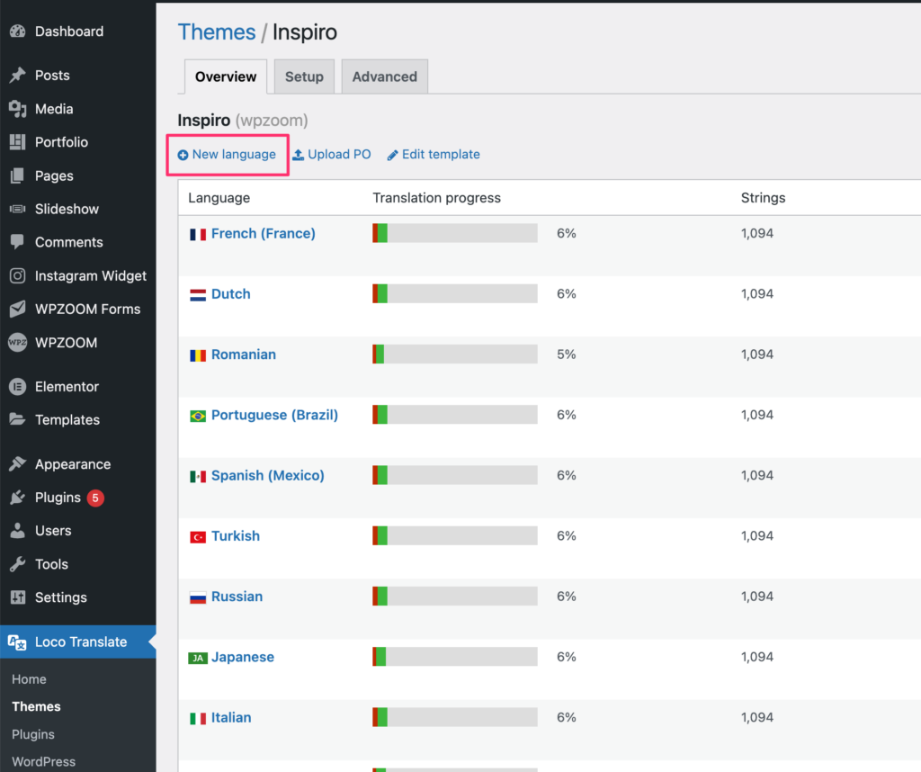
Task: Click the Users person icon
Action: (18, 531)
